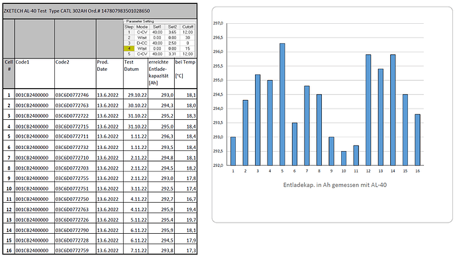457x257 pixels.
Task: Select the Prod. Date header cell
Action: (x=110, y=74)
